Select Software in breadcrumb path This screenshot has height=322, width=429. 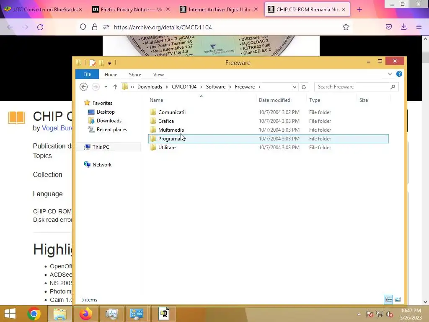216,87
